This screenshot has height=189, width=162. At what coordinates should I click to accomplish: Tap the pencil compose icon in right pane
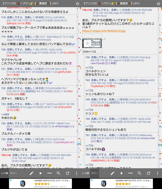point(113,173)
